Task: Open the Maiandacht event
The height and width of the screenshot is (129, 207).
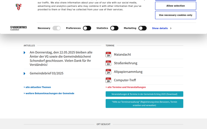Action: (122, 54)
